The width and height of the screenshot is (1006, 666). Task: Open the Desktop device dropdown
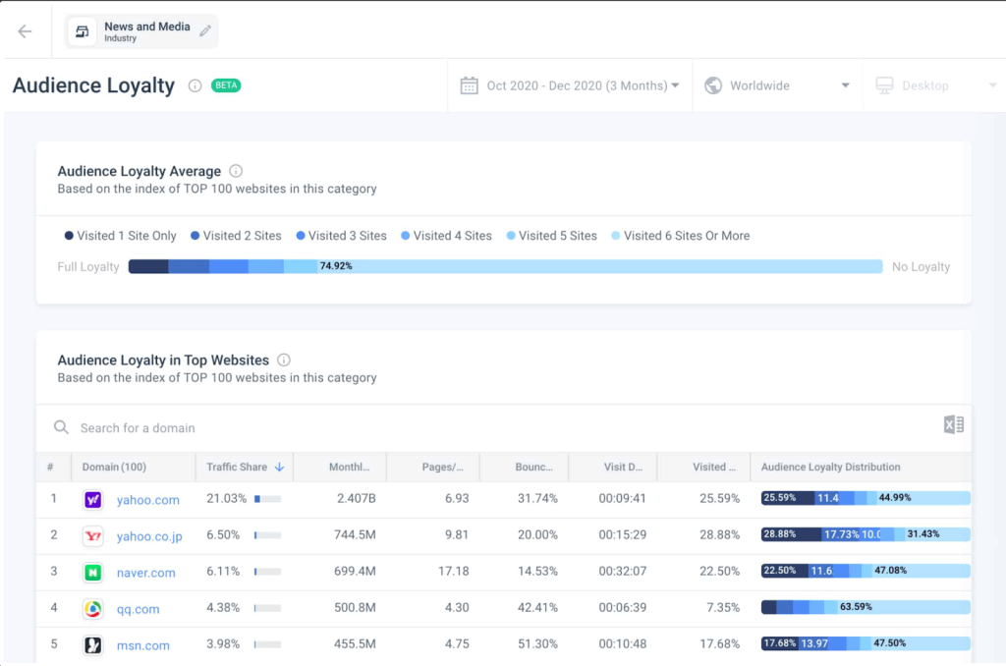click(x=935, y=85)
